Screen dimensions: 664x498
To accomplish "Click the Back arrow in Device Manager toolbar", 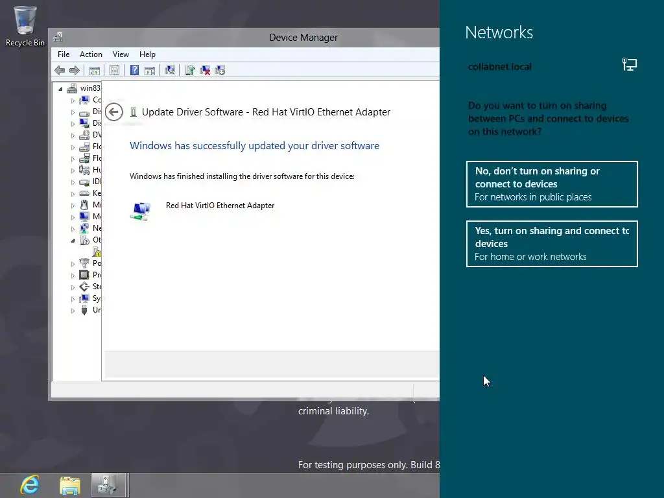I will tap(60, 70).
